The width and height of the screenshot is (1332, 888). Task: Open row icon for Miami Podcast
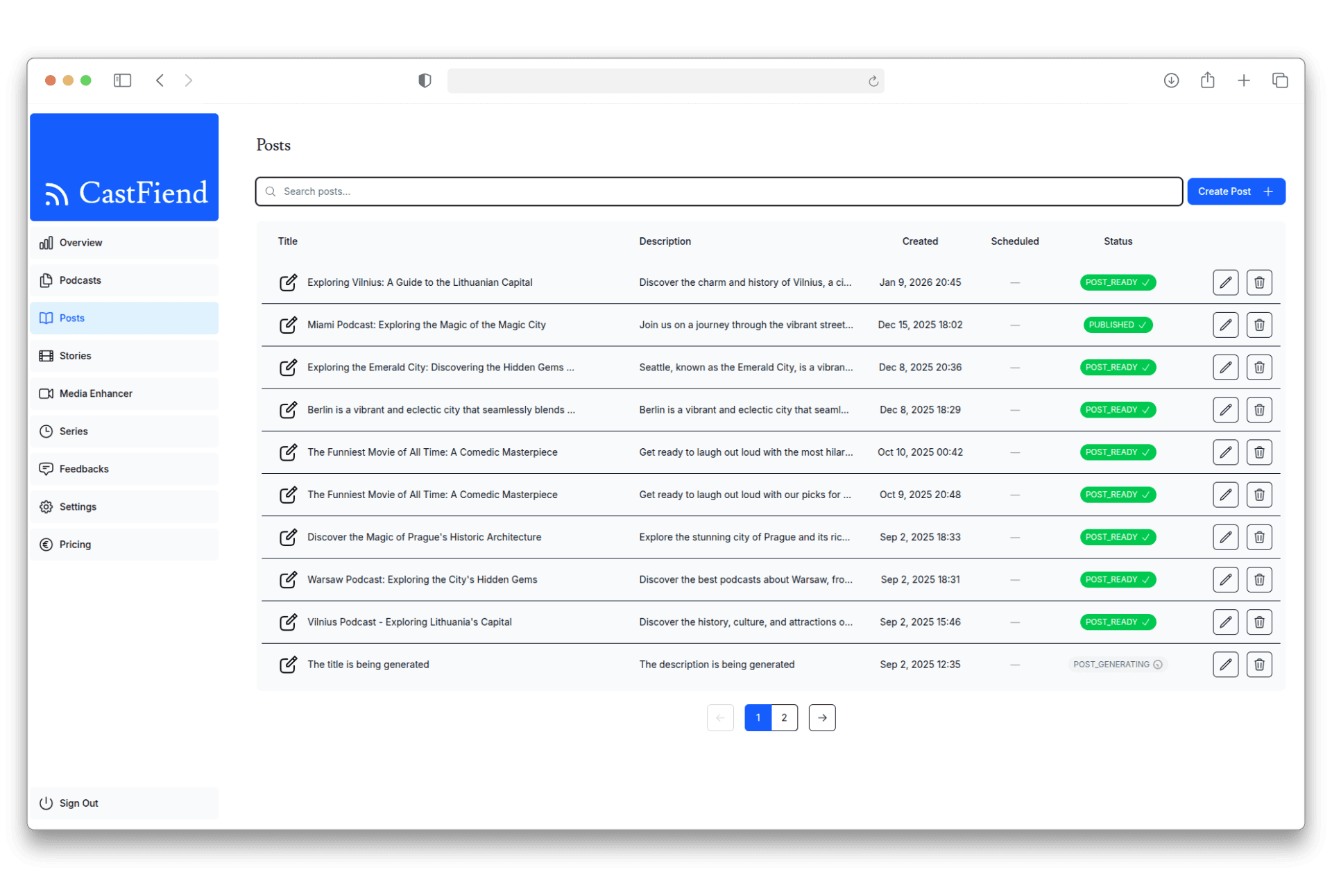[288, 325]
